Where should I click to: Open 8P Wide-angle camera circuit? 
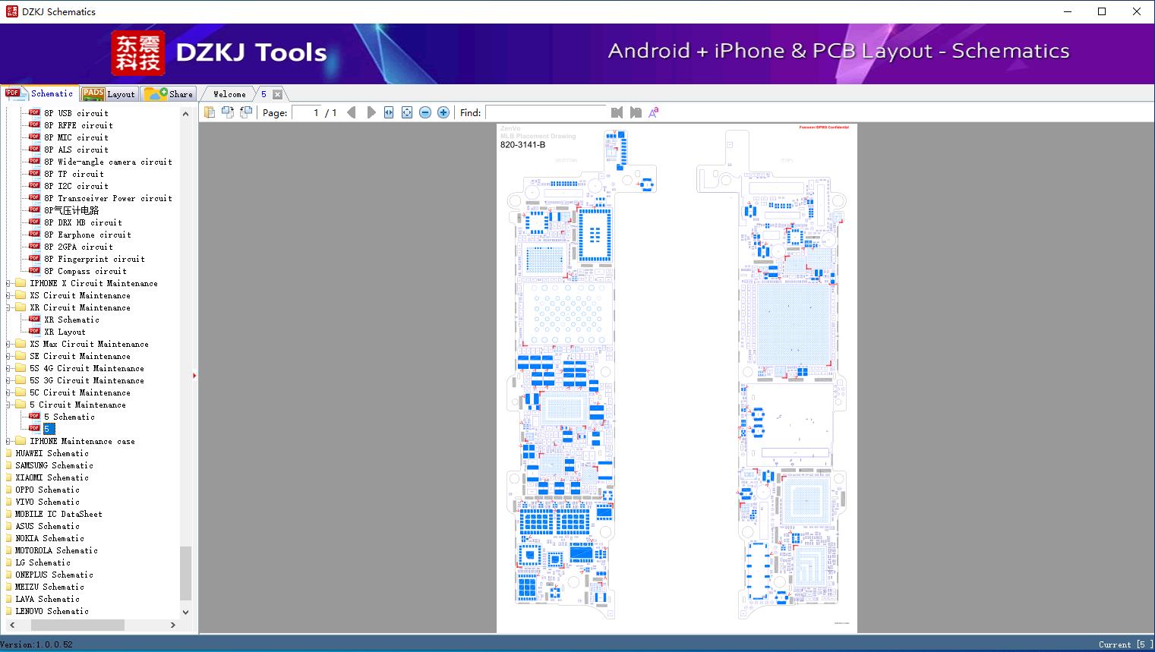coord(108,162)
